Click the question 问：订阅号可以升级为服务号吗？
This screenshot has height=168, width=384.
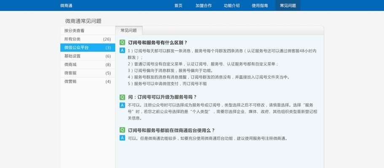tap(162, 97)
